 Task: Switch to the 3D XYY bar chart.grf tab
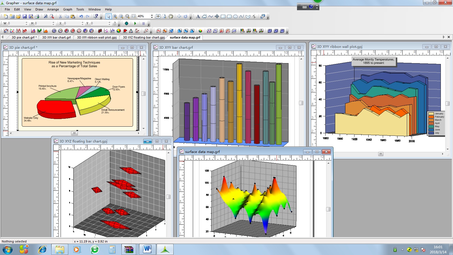click(56, 37)
